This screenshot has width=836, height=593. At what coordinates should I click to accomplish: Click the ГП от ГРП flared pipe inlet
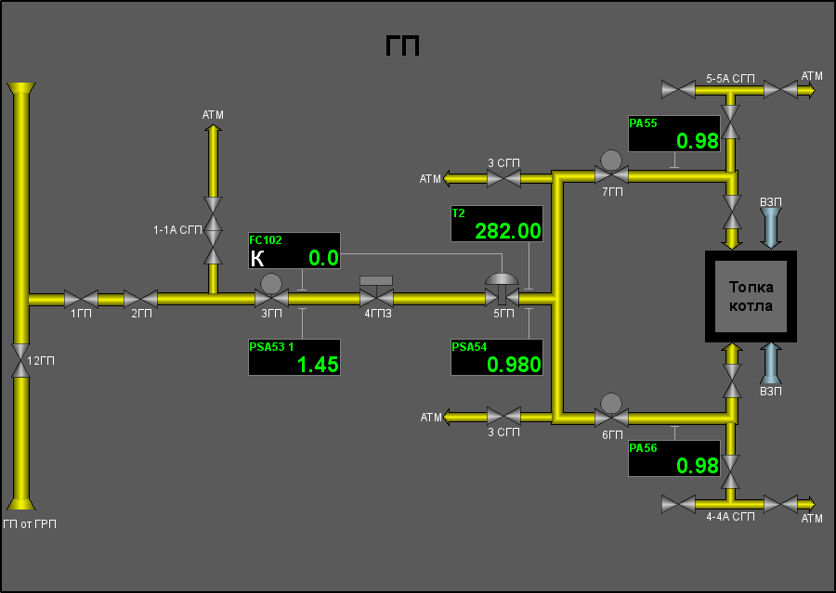pos(20,503)
